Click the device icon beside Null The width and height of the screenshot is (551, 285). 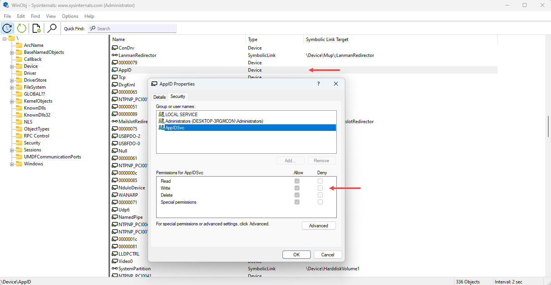click(x=115, y=151)
